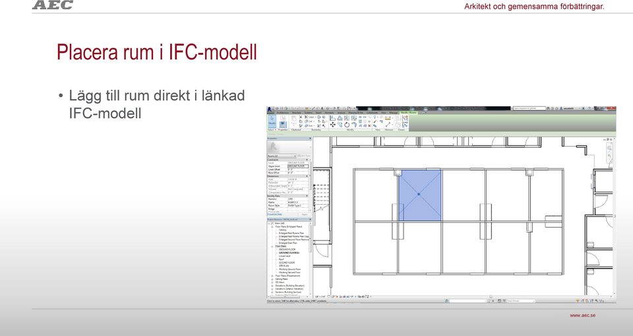The width and height of the screenshot is (633, 336).
Task: Click the Paste icon in Clipboard panel
Action: pyautogui.click(x=294, y=120)
